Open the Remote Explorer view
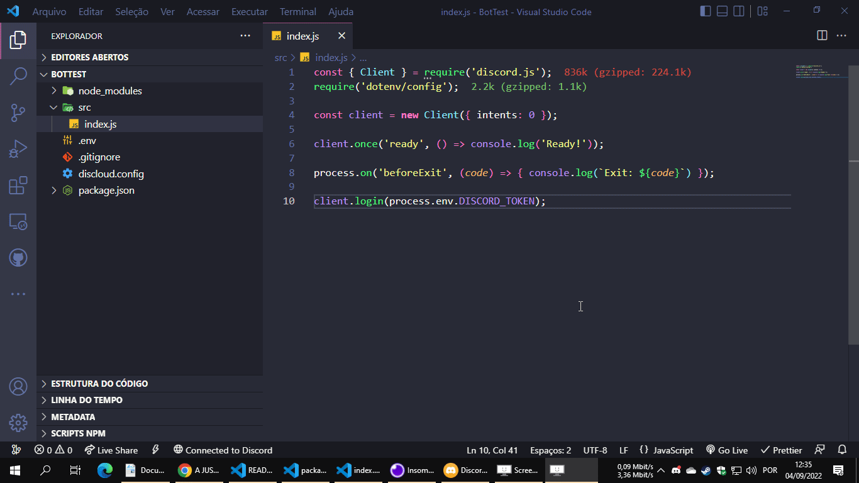Image resolution: width=859 pixels, height=483 pixels. [x=18, y=221]
